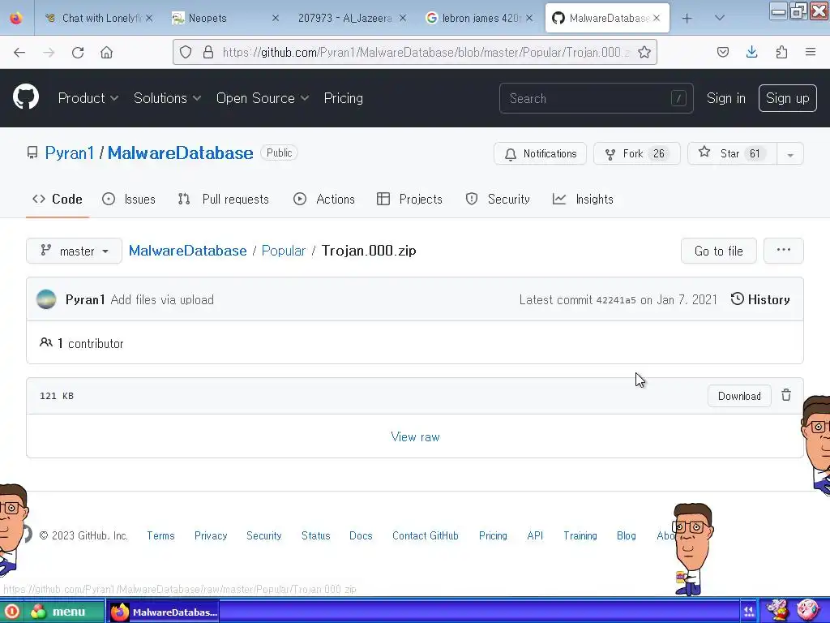This screenshot has width=830, height=623.
Task: Reload the page with refresh icon
Action: tap(78, 53)
